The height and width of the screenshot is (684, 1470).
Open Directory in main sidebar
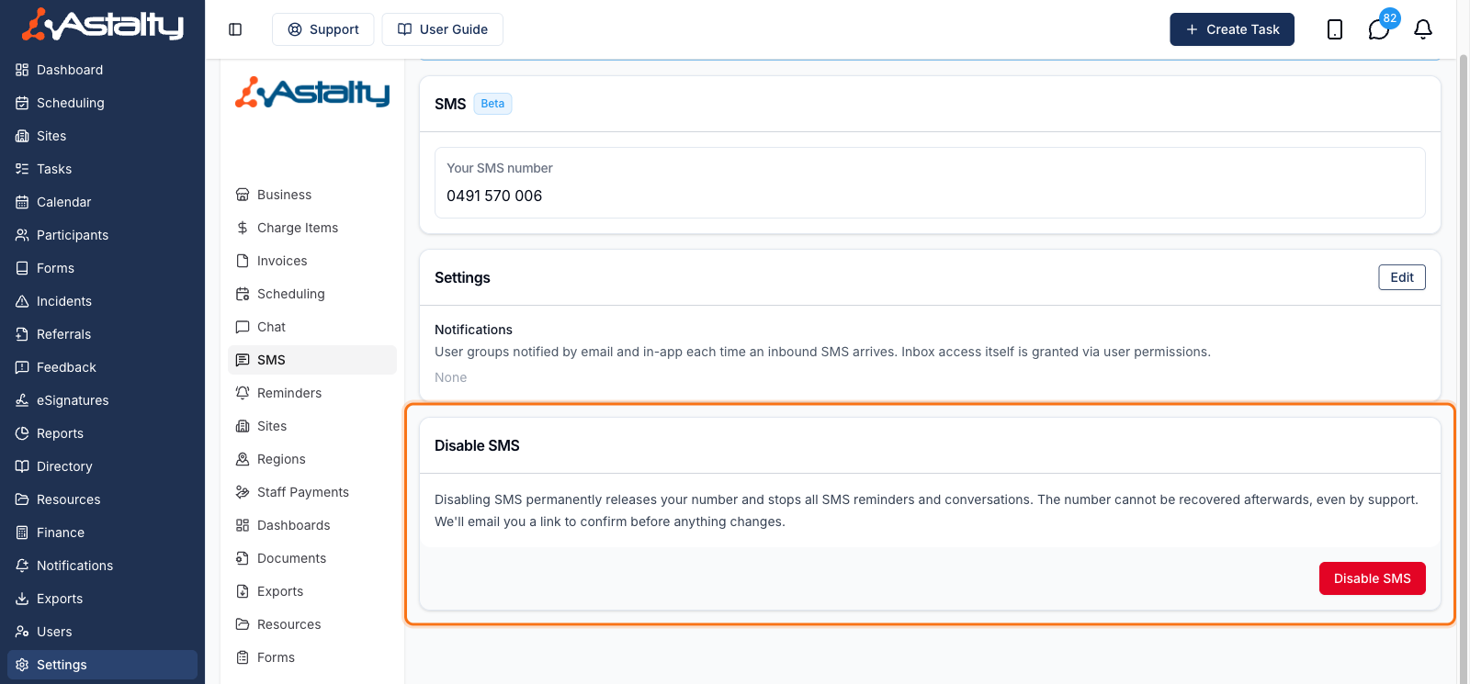click(102, 466)
